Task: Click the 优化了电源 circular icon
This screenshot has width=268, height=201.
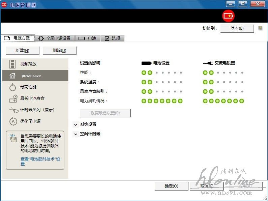Action: click(x=12, y=121)
